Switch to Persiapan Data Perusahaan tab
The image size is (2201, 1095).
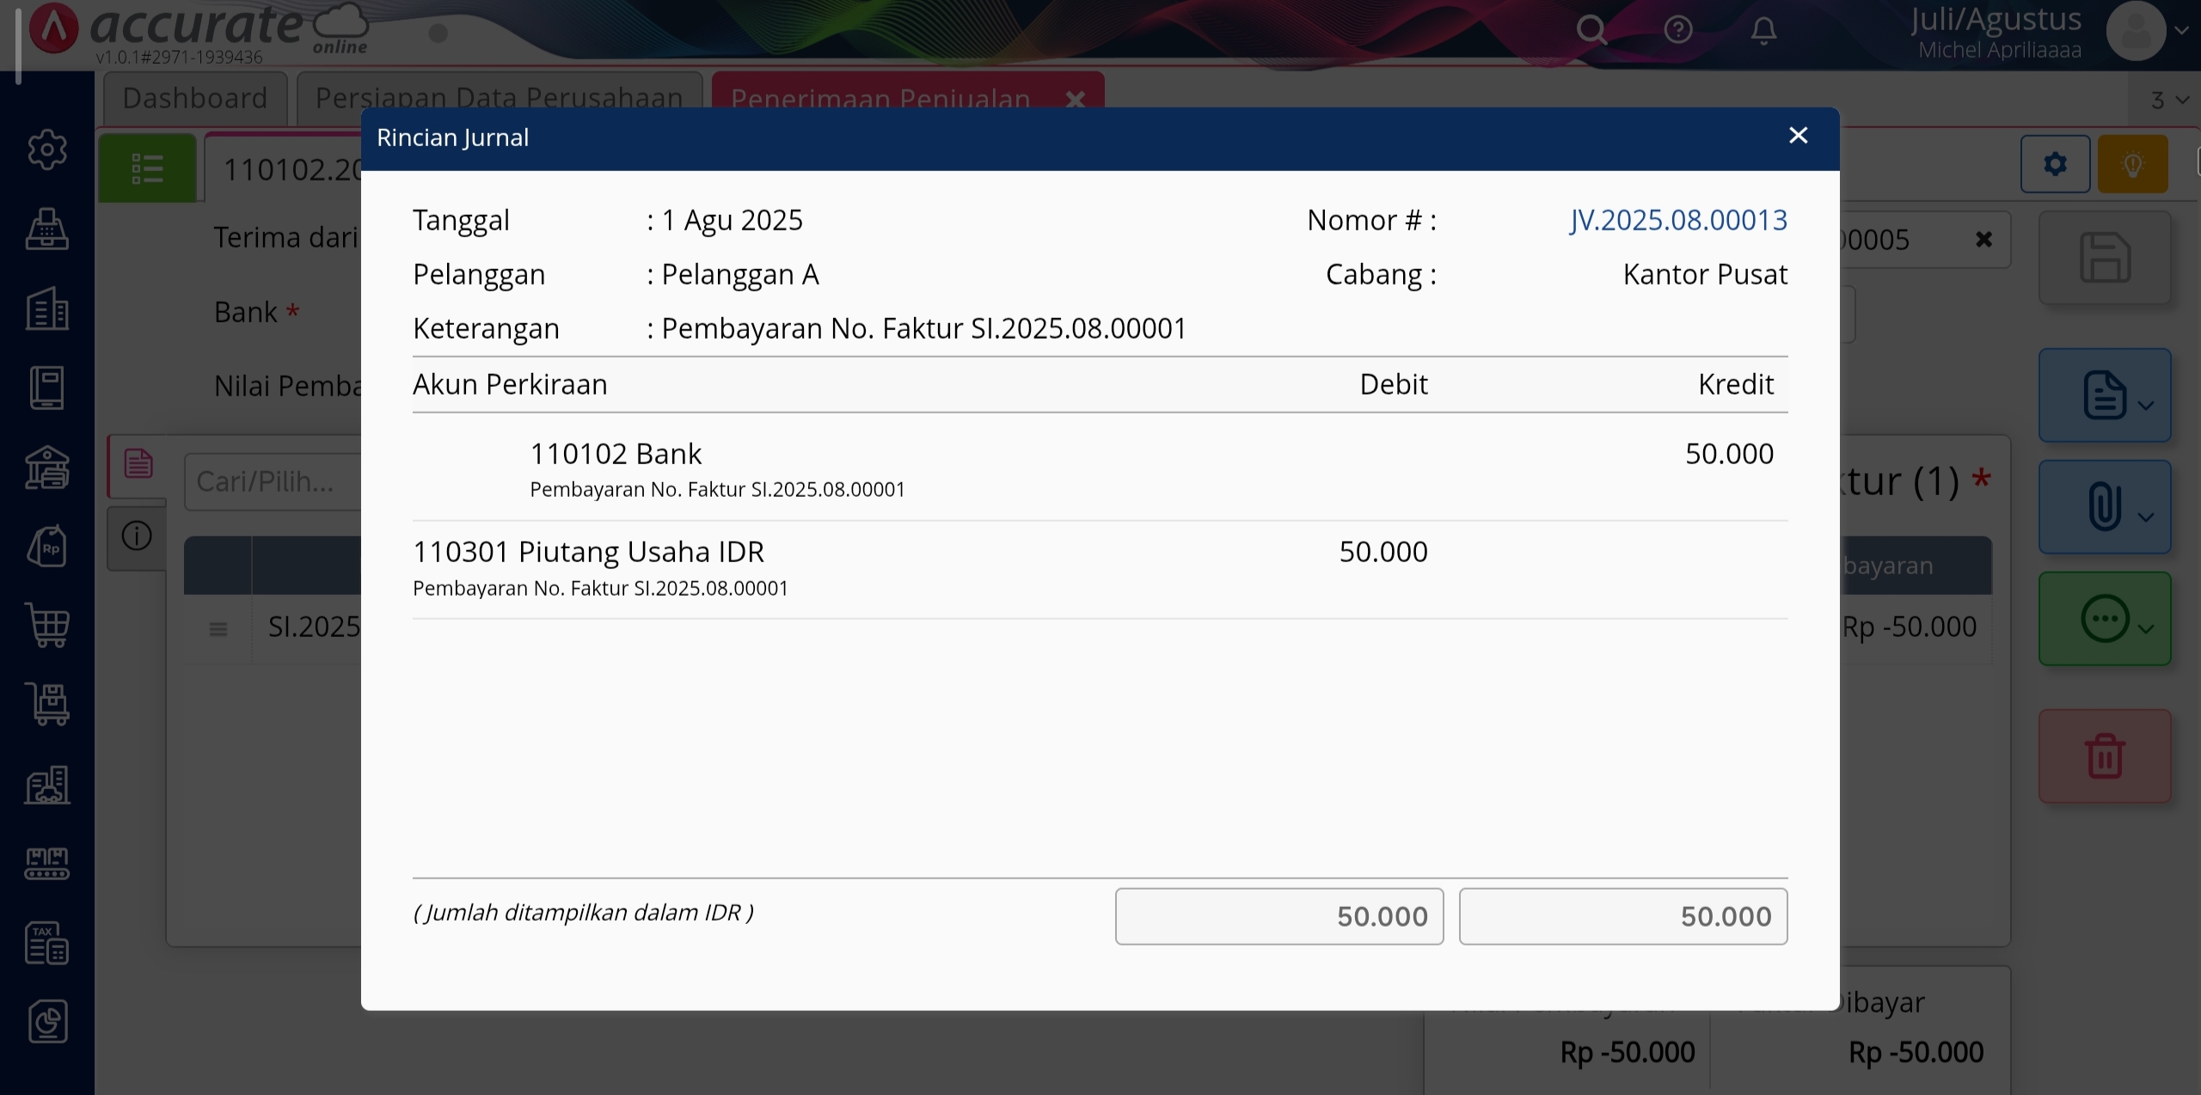(x=499, y=99)
